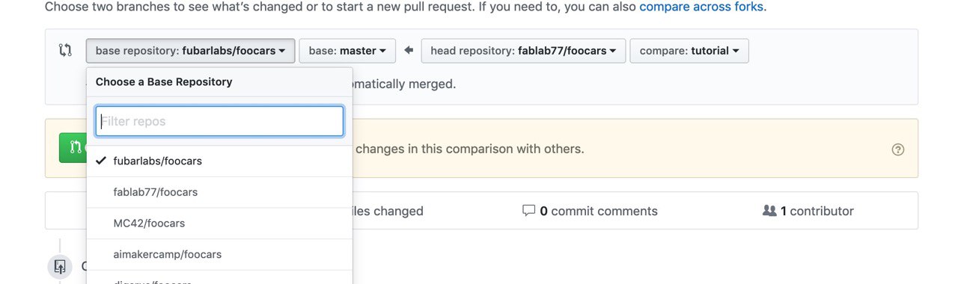Select MC42/foocars from the repository list
This screenshot has height=284, width=958.
(x=219, y=223)
